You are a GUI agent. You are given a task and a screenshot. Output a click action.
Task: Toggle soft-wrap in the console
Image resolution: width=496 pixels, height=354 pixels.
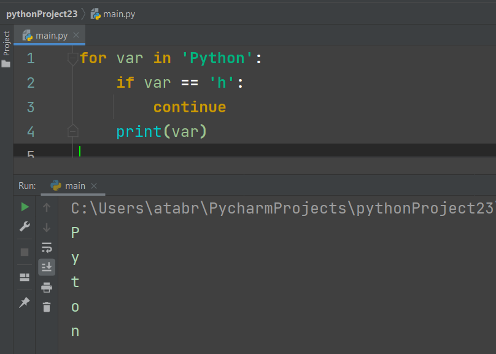click(x=47, y=247)
